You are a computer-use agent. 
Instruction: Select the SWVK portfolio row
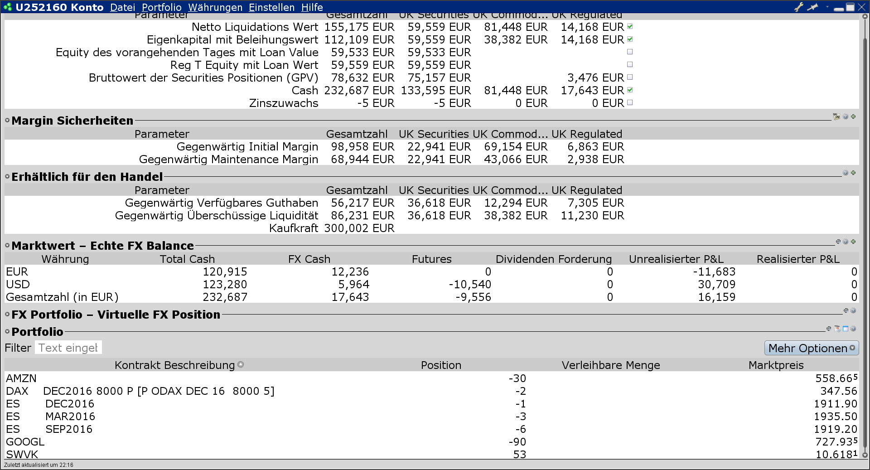tap(432, 454)
